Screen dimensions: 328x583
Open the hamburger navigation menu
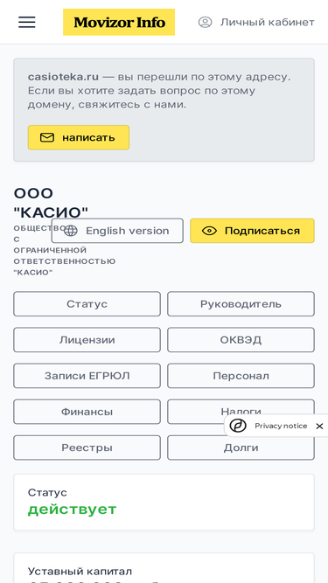coord(27,23)
